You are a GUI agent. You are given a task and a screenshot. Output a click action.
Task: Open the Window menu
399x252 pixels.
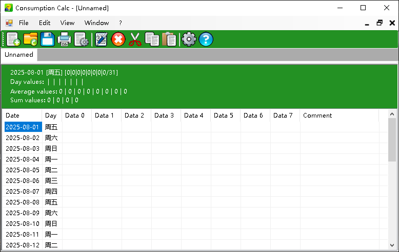[96, 23]
